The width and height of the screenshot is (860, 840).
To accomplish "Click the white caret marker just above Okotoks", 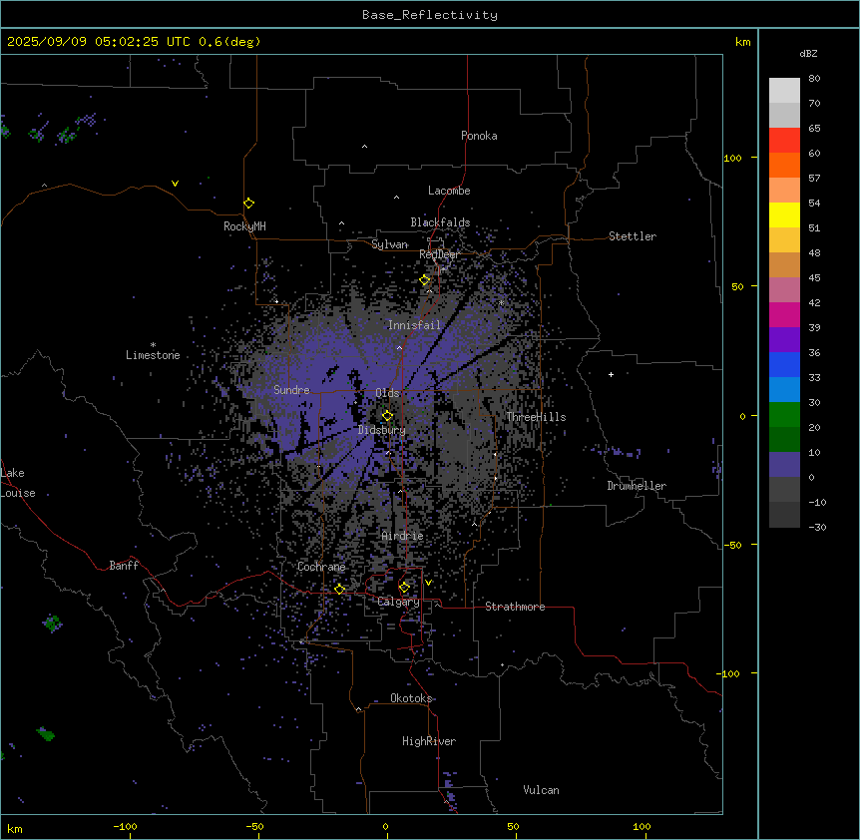I will point(359,709).
